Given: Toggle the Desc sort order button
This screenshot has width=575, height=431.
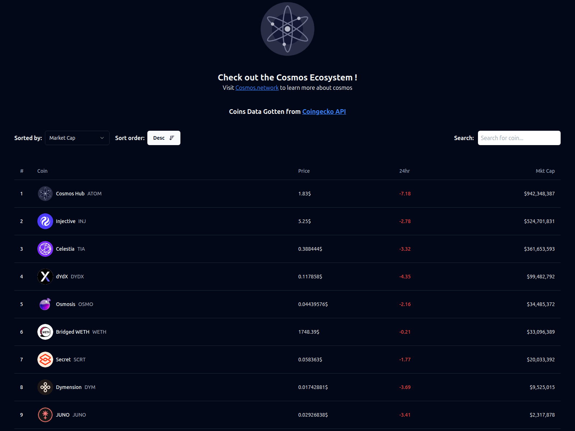Looking at the screenshot, I should [164, 138].
